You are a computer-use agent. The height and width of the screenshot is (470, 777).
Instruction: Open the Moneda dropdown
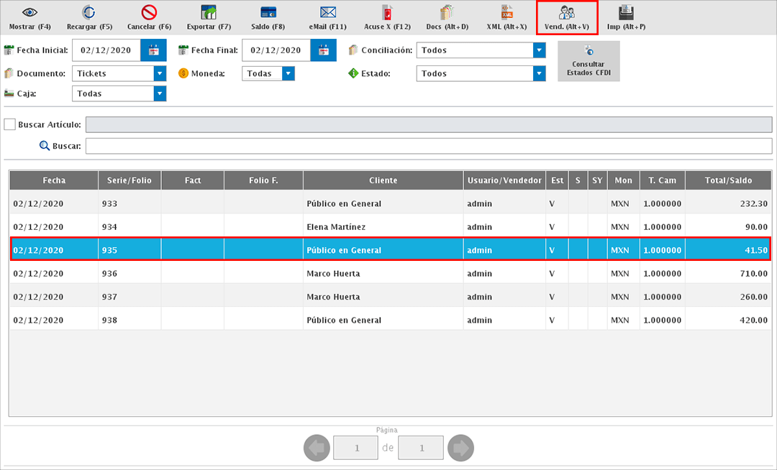288,73
